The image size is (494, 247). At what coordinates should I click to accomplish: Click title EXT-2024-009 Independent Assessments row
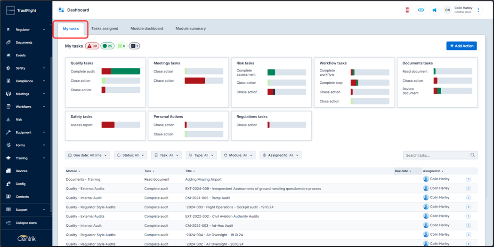pos(253,189)
